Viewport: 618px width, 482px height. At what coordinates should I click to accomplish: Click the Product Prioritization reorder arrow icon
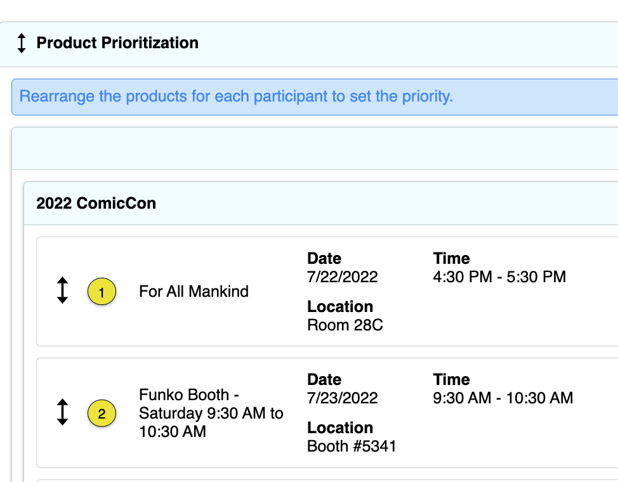pyautogui.click(x=22, y=43)
